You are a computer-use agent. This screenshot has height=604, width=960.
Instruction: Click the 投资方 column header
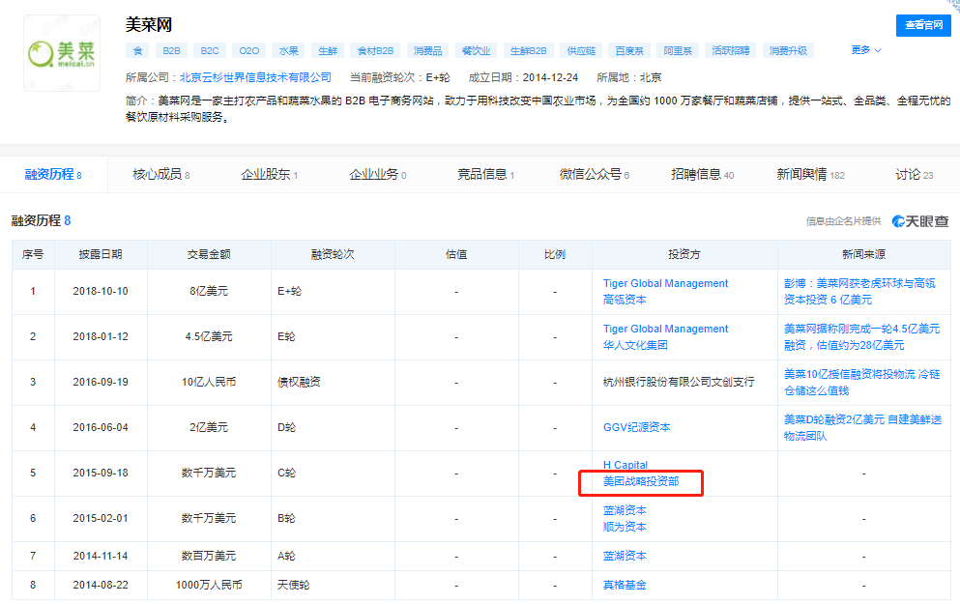click(684, 254)
